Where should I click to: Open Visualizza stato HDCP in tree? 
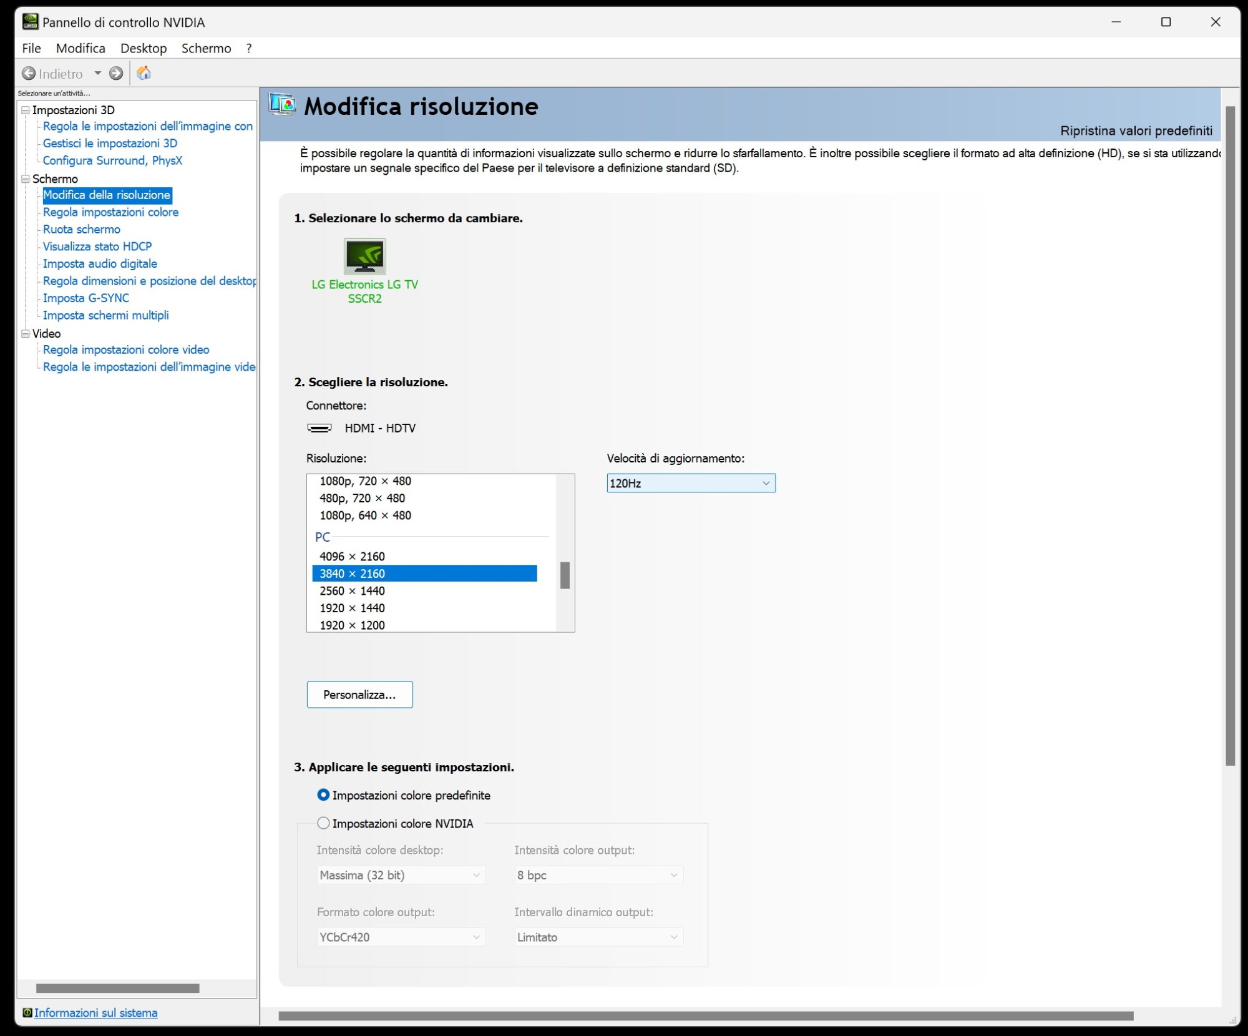tap(97, 247)
